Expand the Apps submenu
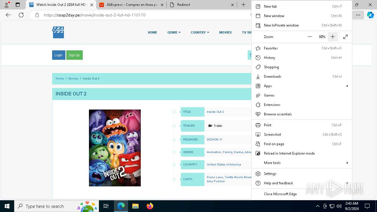377x212 pixels. tap(302, 86)
